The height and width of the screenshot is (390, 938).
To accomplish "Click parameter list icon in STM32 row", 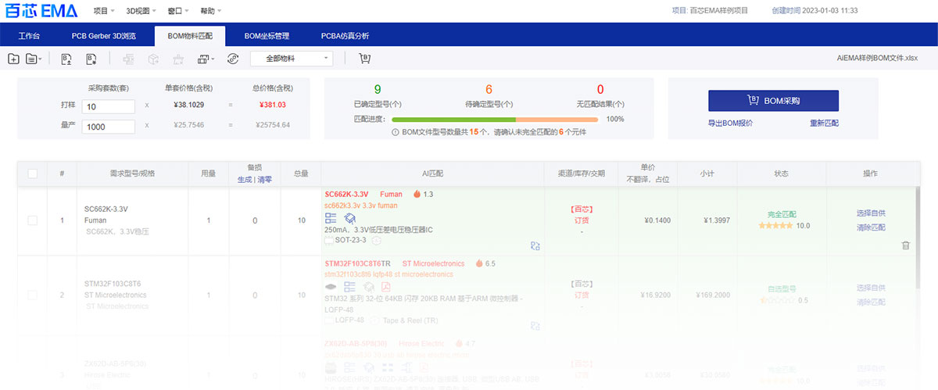I will coord(349,287).
